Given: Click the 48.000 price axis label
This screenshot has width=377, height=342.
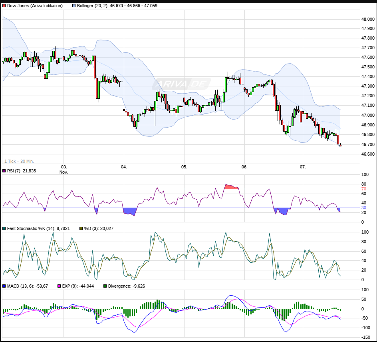Looking at the screenshot, I should [367, 19].
